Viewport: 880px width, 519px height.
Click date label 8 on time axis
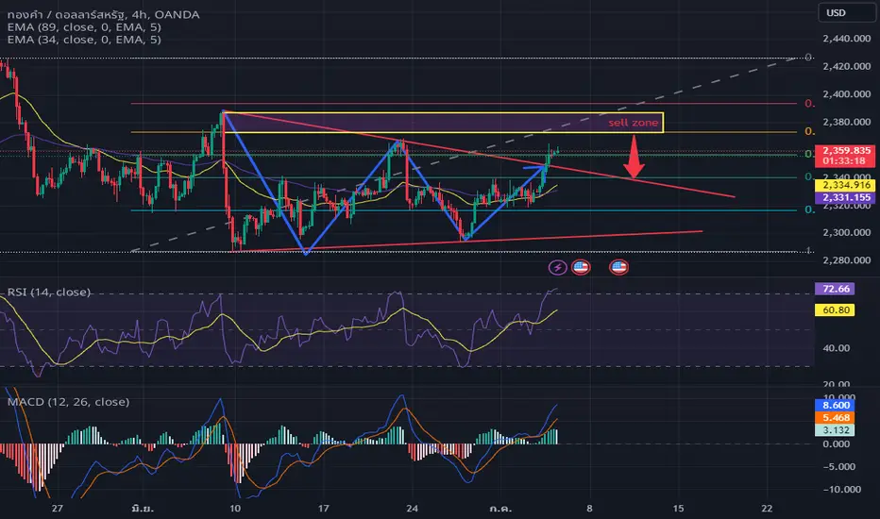(x=589, y=509)
